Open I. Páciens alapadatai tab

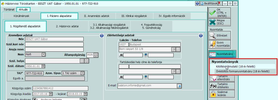coord(59,16)
